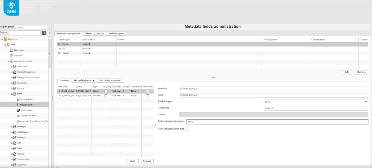Image resolution: width=372 pixels, height=168 pixels.
Task: Open the Cardinality dropdown
Action: coord(366,108)
